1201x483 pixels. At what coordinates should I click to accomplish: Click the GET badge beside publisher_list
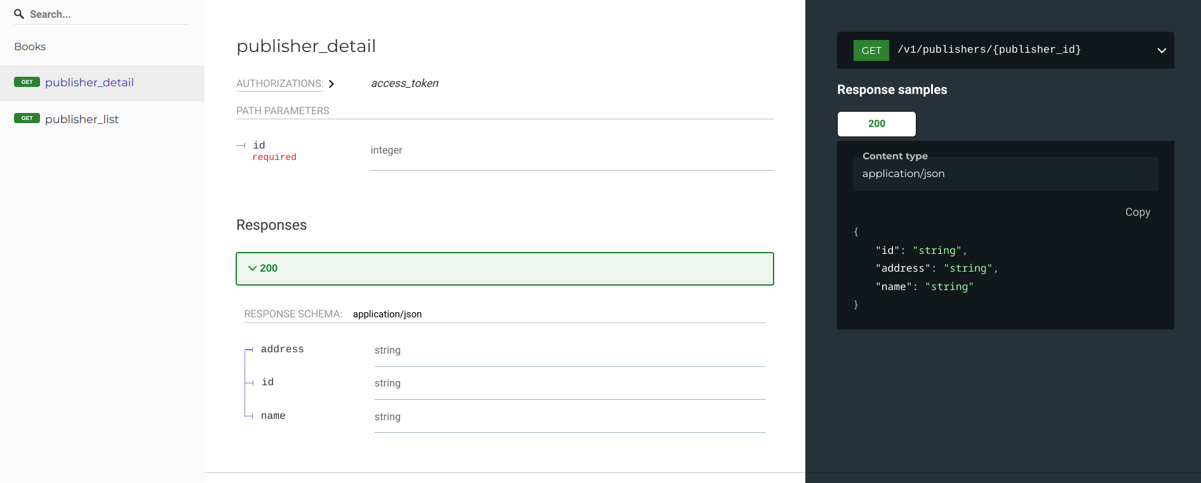click(27, 118)
